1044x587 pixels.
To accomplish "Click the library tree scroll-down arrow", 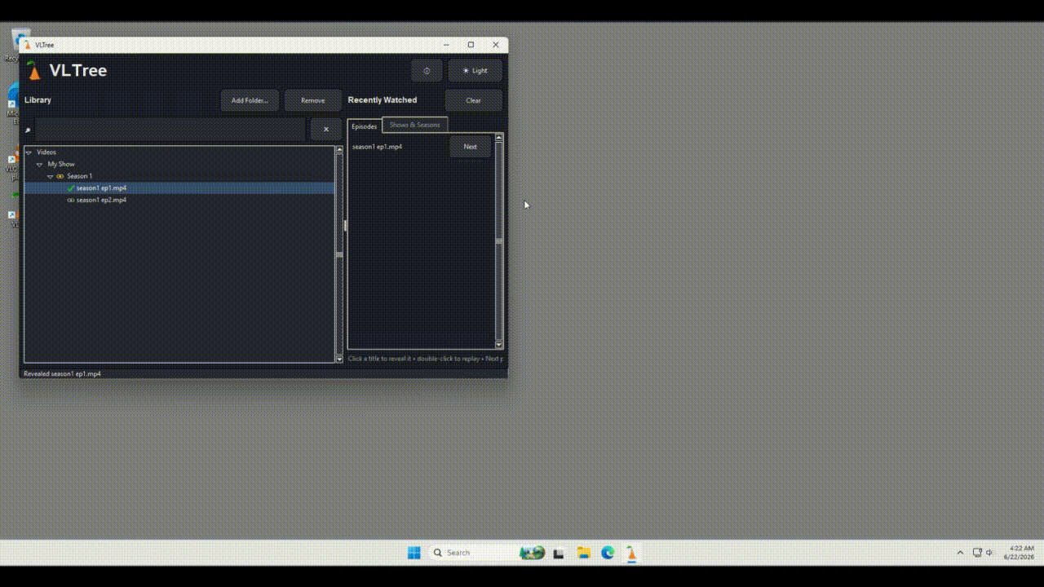I will coord(340,359).
